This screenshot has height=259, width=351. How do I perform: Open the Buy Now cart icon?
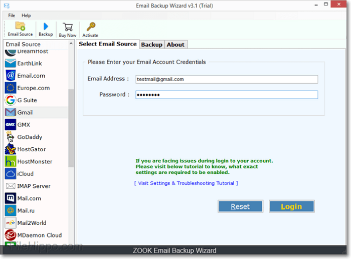click(68, 27)
